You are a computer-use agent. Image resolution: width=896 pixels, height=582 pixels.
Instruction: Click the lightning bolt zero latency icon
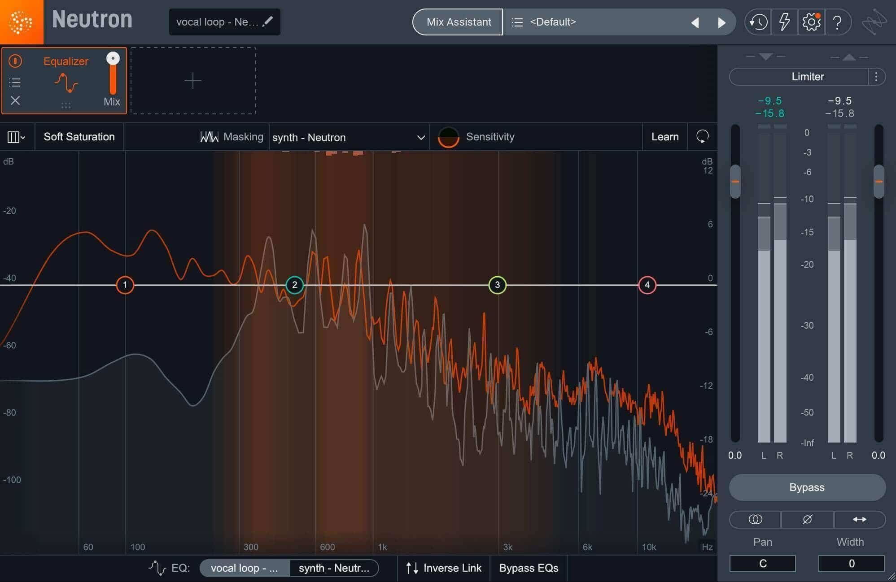784,22
